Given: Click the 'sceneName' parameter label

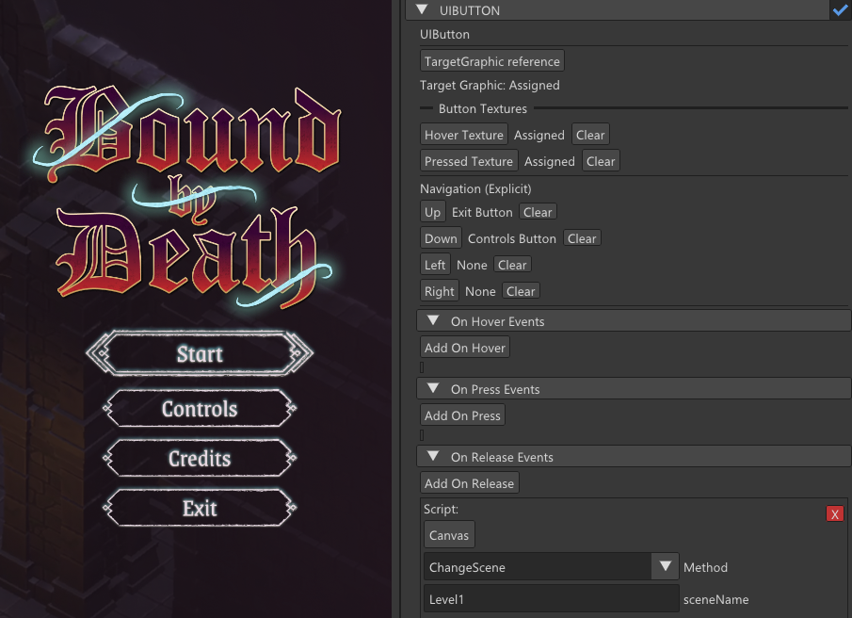Looking at the screenshot, I should pyautogui.click(x=715, y=599).
